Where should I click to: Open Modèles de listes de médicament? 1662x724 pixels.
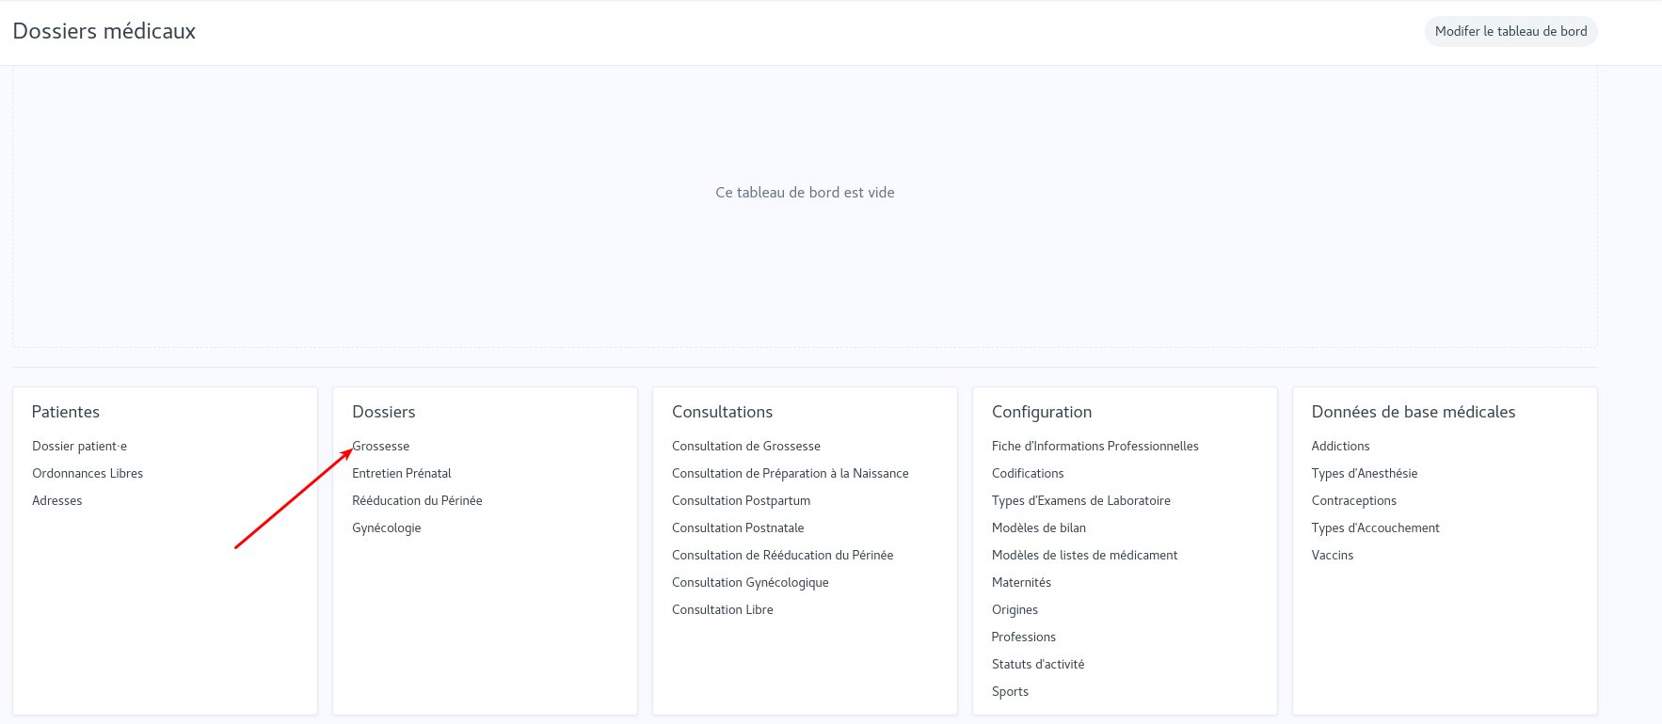[1085, 555]
